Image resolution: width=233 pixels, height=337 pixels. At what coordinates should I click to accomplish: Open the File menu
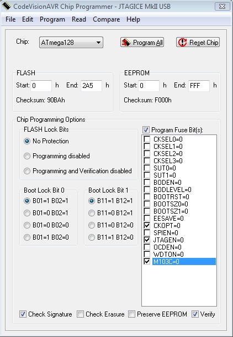(x=10, y=19)
